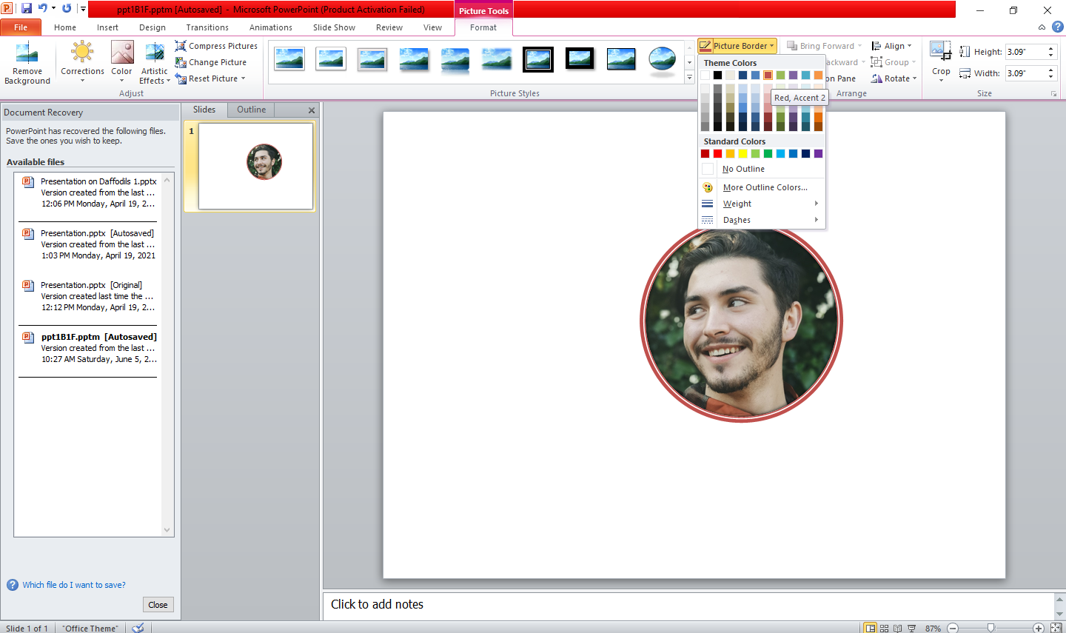Open the Dashes submenu
Viewport: 1066px width, 633px height.
pyautogui.click(x=737, y=220)
